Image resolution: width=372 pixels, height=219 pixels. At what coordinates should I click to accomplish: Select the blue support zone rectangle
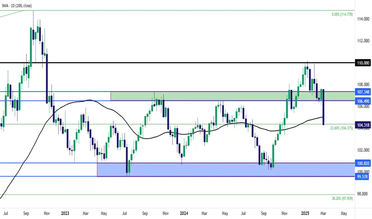pos(226,170)
